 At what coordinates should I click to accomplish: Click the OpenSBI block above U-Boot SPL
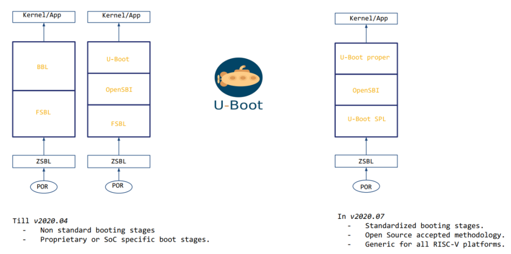pyautogui.click(x=366, y=90)
